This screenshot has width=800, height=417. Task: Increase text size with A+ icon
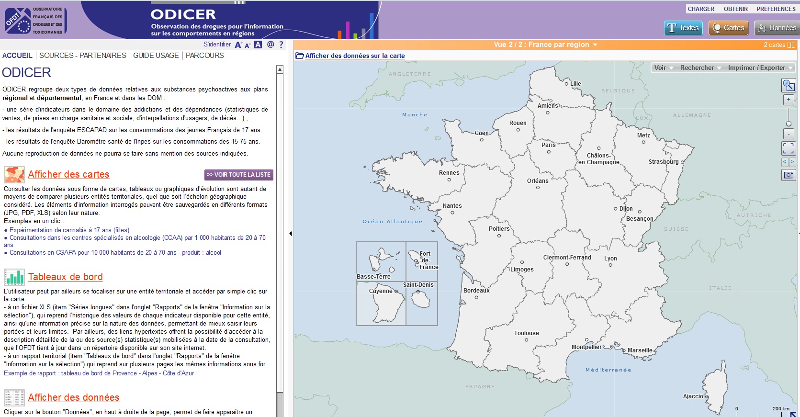click(239, 45)
